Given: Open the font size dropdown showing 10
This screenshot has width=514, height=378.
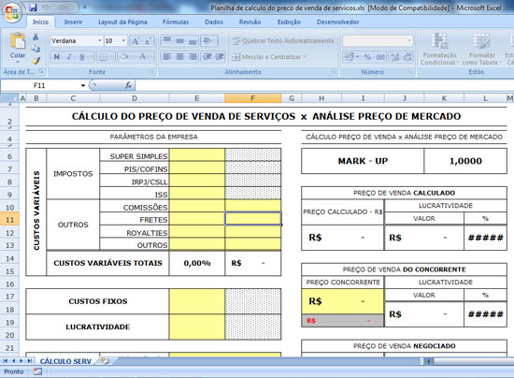Looking at the screenshot, I should tap(123, 40).
